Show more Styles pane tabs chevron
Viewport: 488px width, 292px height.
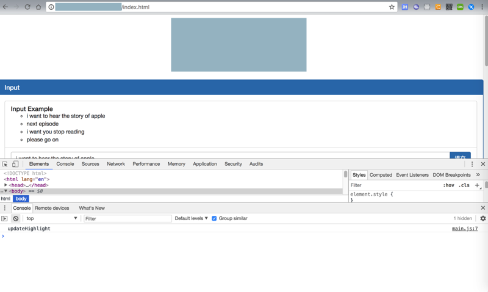click(478, 175)
